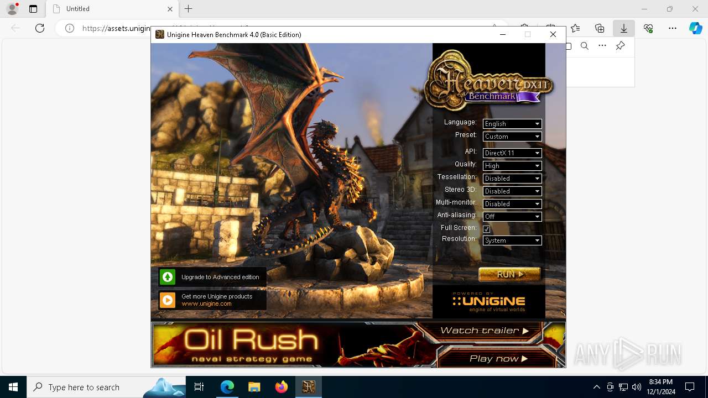Click the Unigine logo in the launcher
Image resolution: width=708 pixels, height=398 pixels.
(x=488, y=302)
